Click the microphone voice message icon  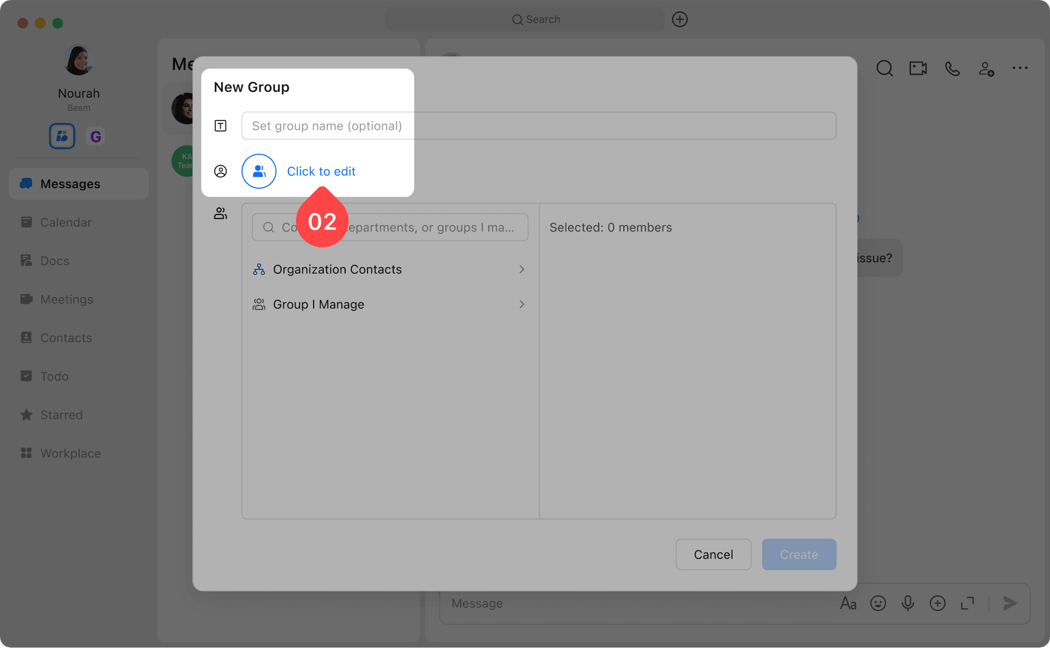coord(908,603)
